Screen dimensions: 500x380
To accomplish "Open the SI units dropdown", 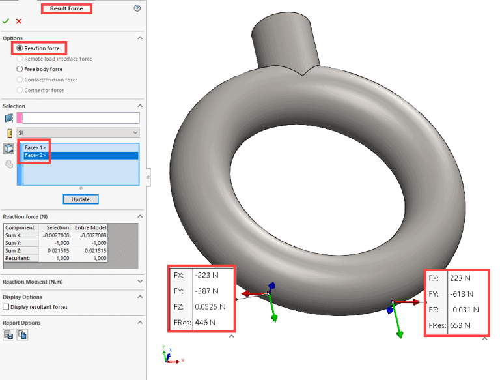I will 77,132.
